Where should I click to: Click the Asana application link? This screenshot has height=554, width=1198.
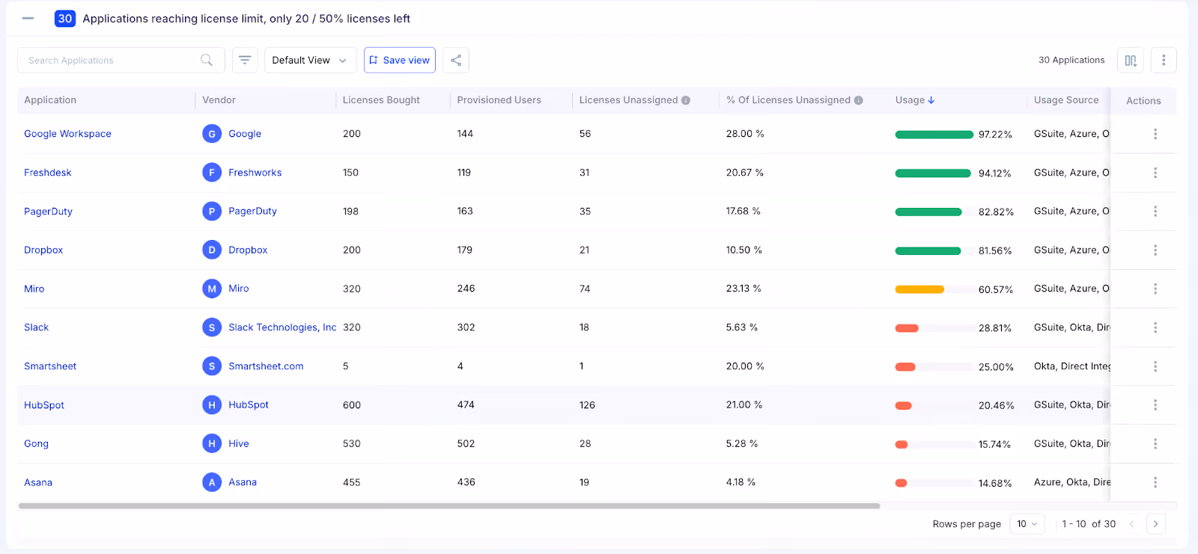coord(38,482)
